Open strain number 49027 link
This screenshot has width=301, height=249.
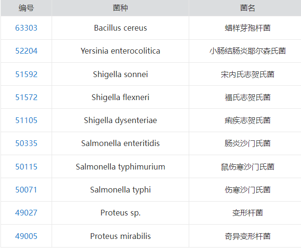[x=26, y=213]
